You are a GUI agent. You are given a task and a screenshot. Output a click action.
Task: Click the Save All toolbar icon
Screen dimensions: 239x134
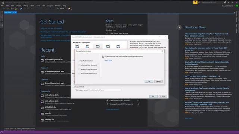coord(21,9)
